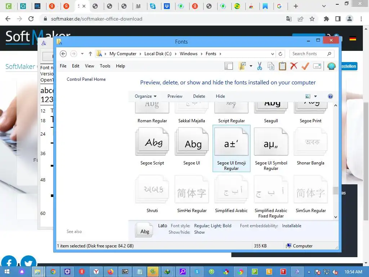Open the Help menu in Fonts window
The image size is (369, 277).
pos(120,66)
